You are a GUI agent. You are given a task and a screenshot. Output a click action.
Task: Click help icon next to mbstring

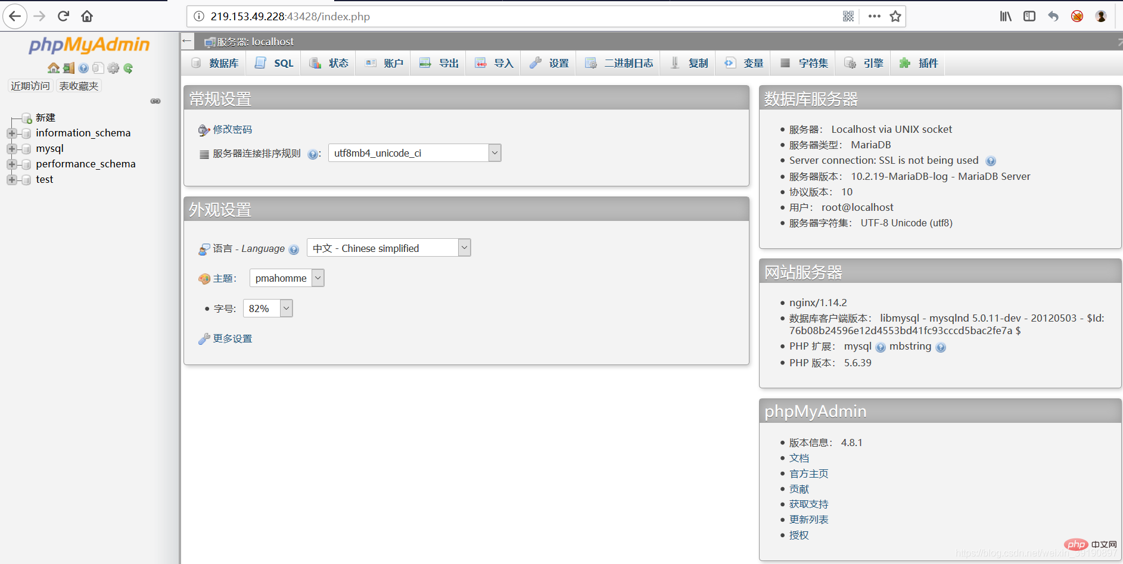click(x=941, y=347)
